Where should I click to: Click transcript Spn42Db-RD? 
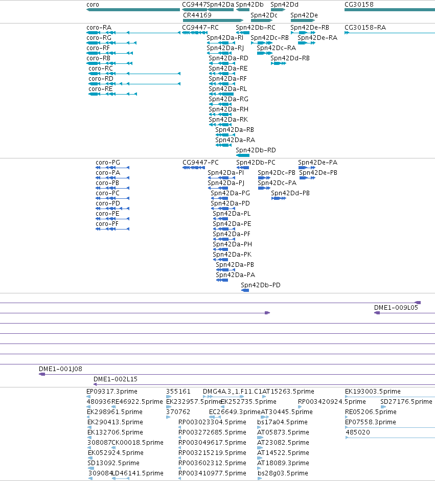point(243,155)
